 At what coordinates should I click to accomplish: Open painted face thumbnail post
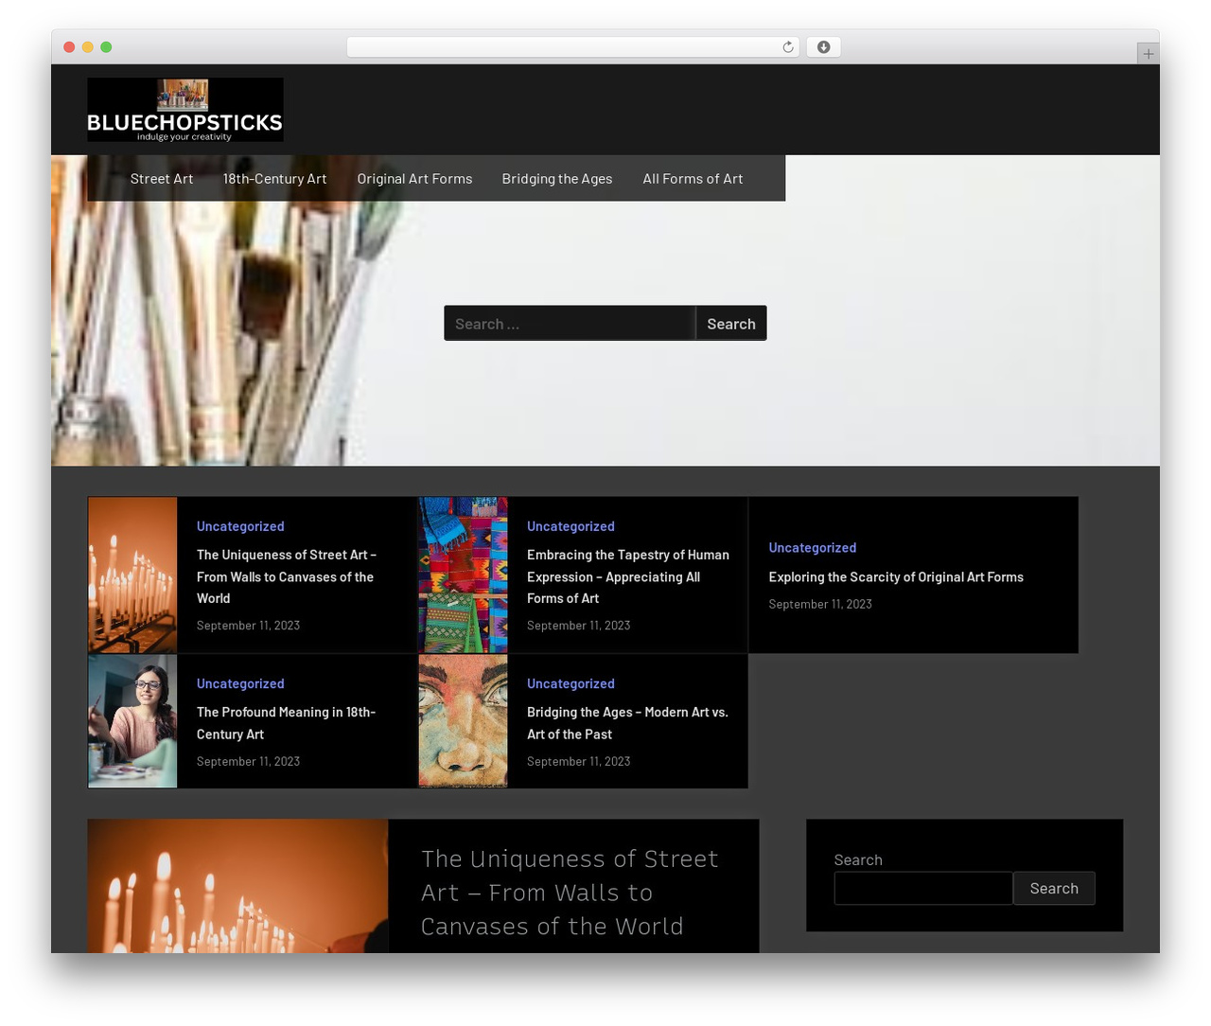pyautogui.click(x=463, y=721)
